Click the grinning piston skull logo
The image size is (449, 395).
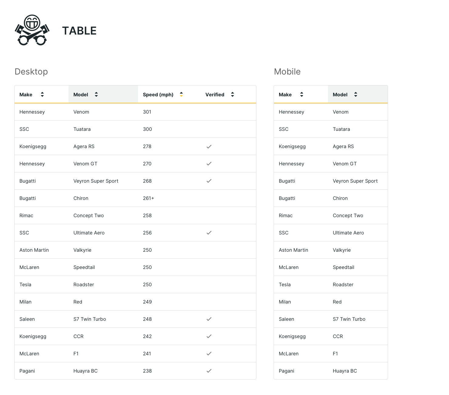click(32, 30)
